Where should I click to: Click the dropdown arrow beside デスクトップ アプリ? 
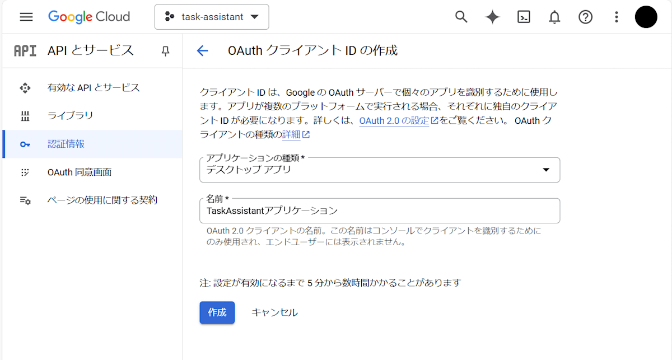546,170
